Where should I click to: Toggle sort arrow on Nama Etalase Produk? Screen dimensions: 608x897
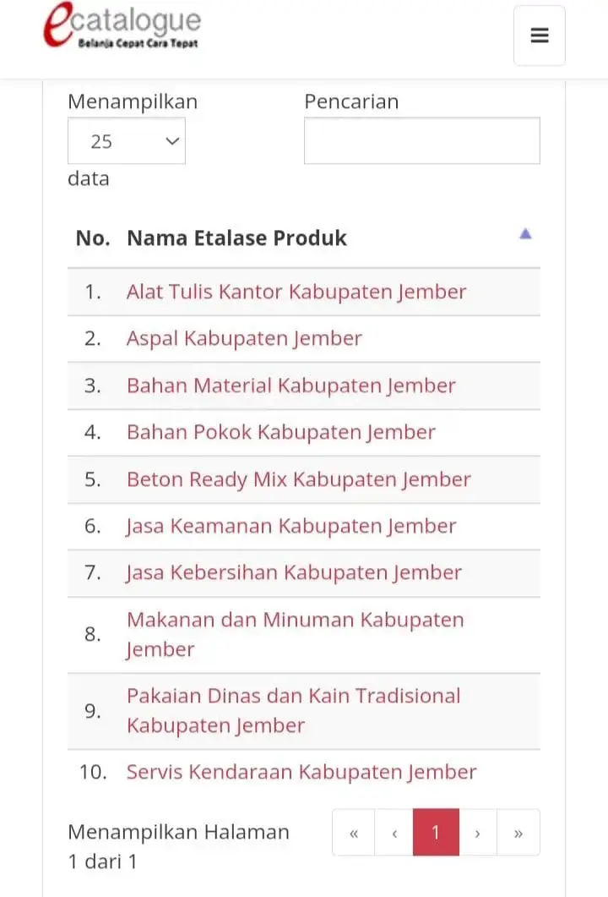point(525,234)
